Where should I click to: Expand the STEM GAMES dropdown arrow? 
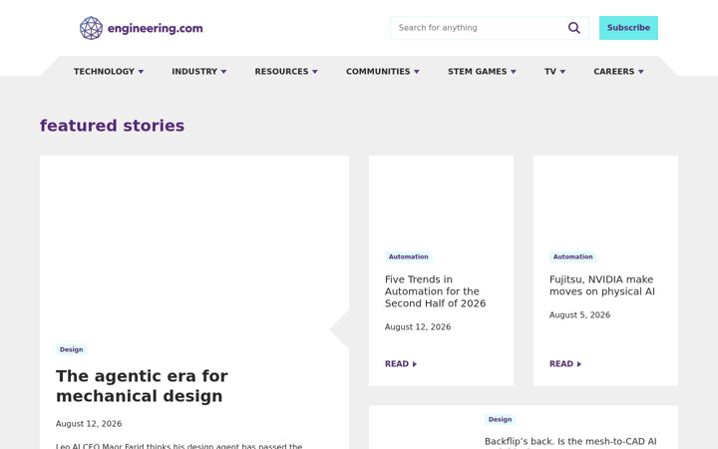click(x=514, y=72)
